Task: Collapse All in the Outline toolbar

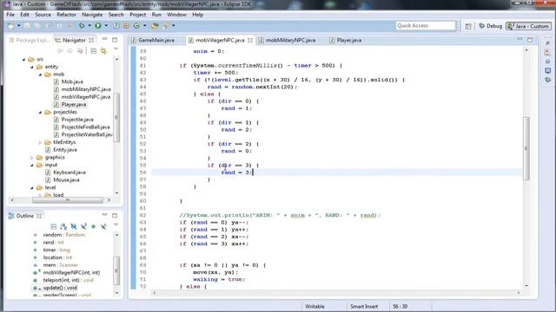Action: point(54,226)
